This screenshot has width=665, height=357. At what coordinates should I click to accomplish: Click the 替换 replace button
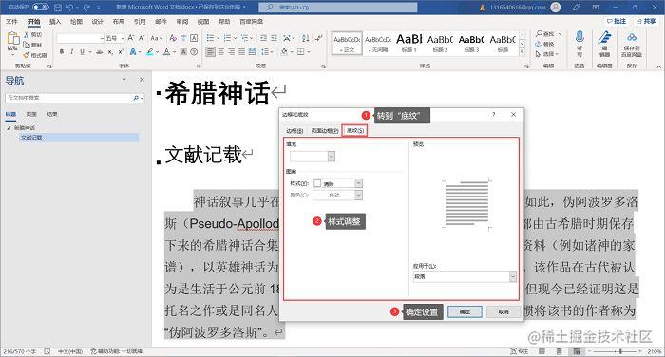tap(544, 44)
